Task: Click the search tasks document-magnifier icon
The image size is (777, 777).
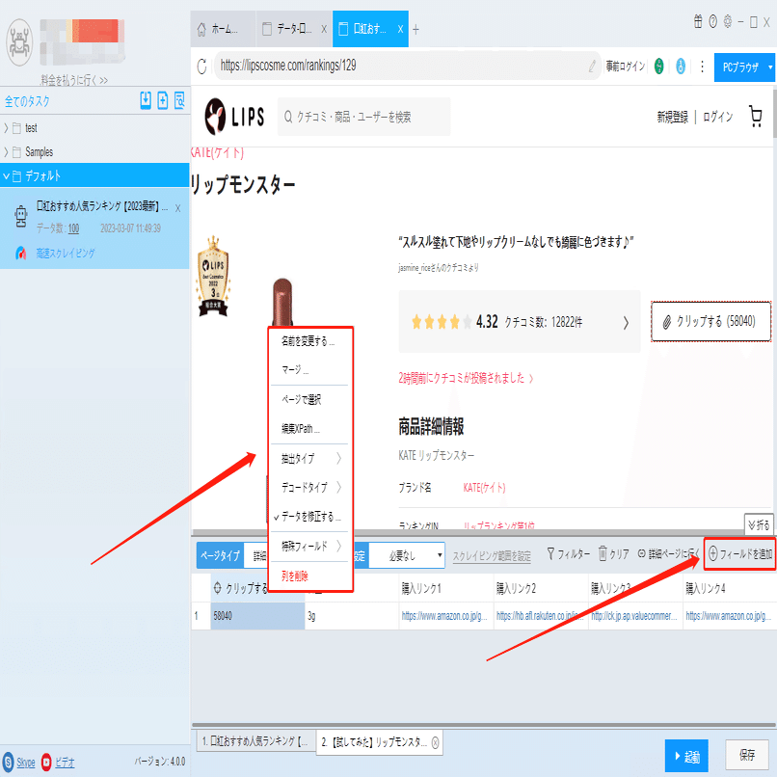Action: point(179,100)
